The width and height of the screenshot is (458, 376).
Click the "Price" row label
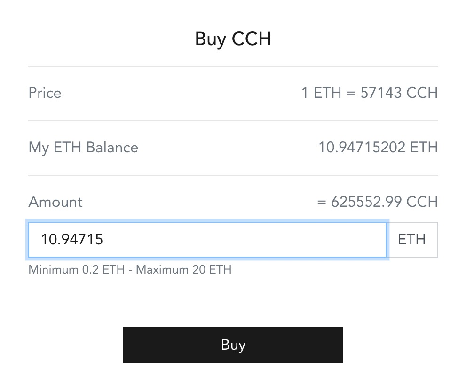[45, 93]
